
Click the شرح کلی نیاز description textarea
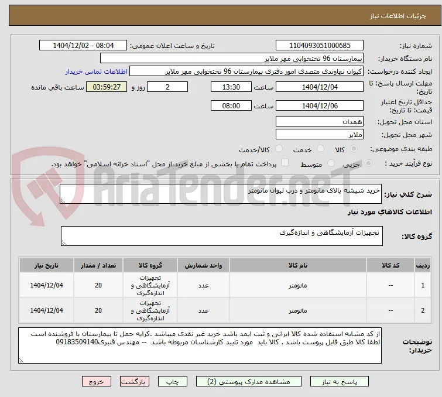pos(221,194)
